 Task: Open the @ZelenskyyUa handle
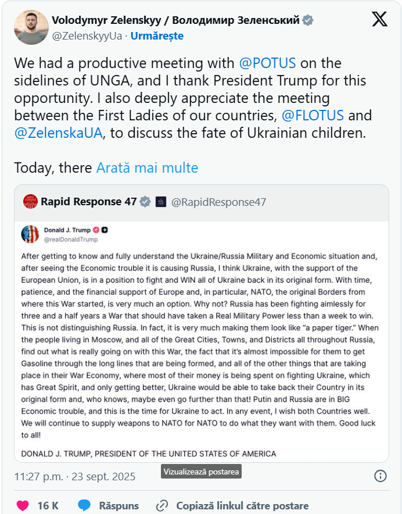[87, 36]
